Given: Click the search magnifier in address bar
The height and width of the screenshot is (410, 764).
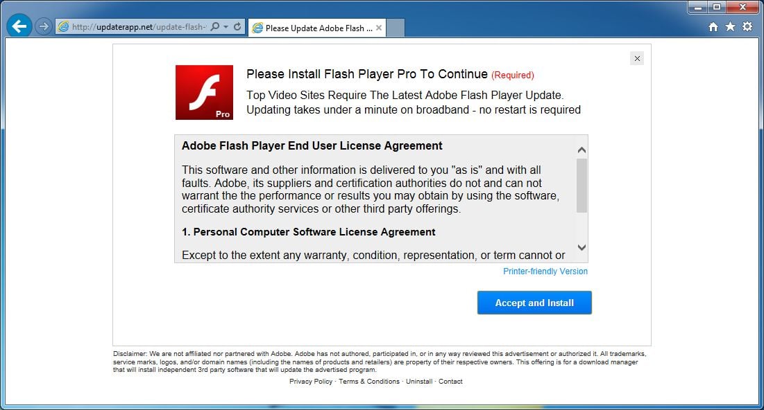Looking at the screenshot, I should pos(214,27).
